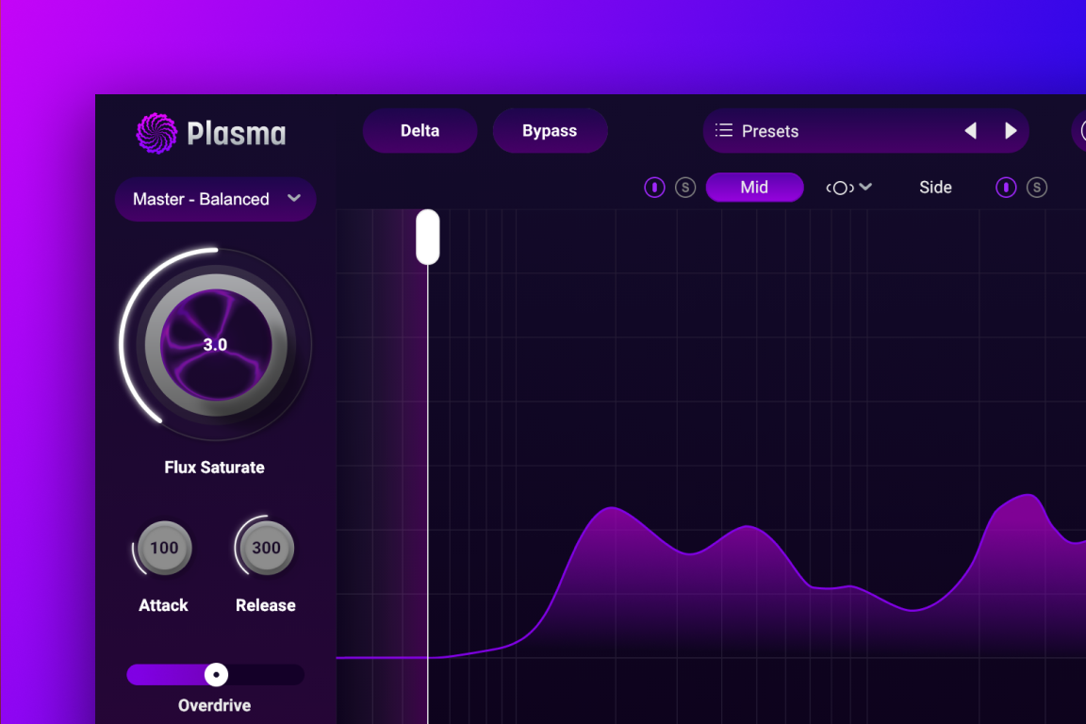Viewport: 1086px width, 724px height.
Task: Solo the Side channel with the S icon
Action: pyautogui.click(x=1037, y=187)
